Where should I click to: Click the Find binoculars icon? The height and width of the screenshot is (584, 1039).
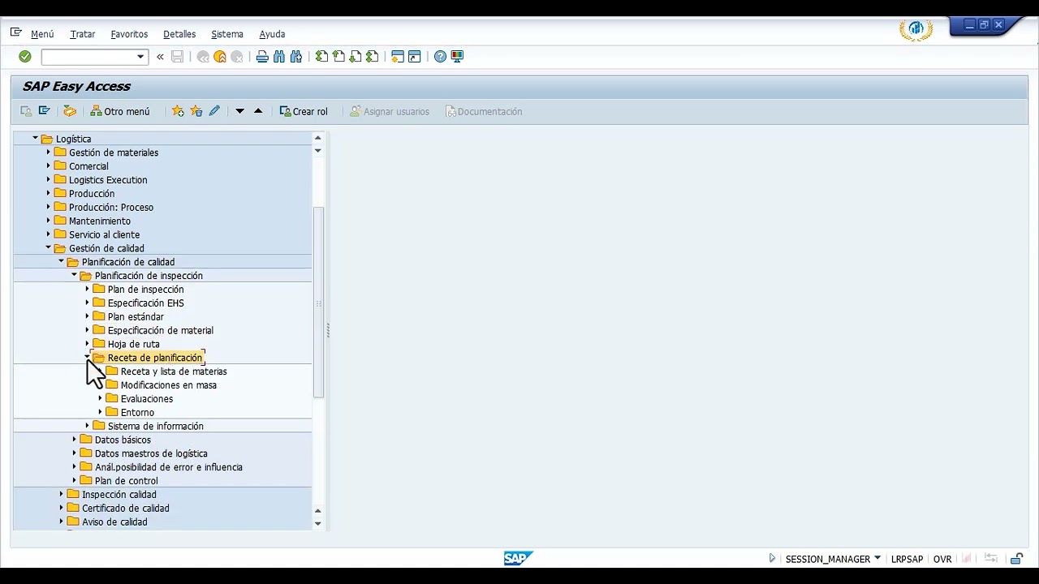279,57
